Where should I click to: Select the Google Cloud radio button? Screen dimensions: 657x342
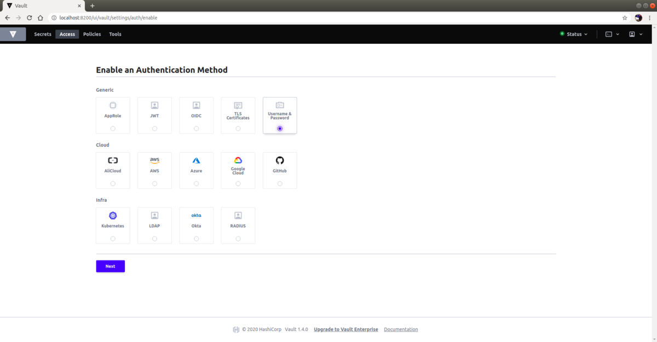point(238,184)
